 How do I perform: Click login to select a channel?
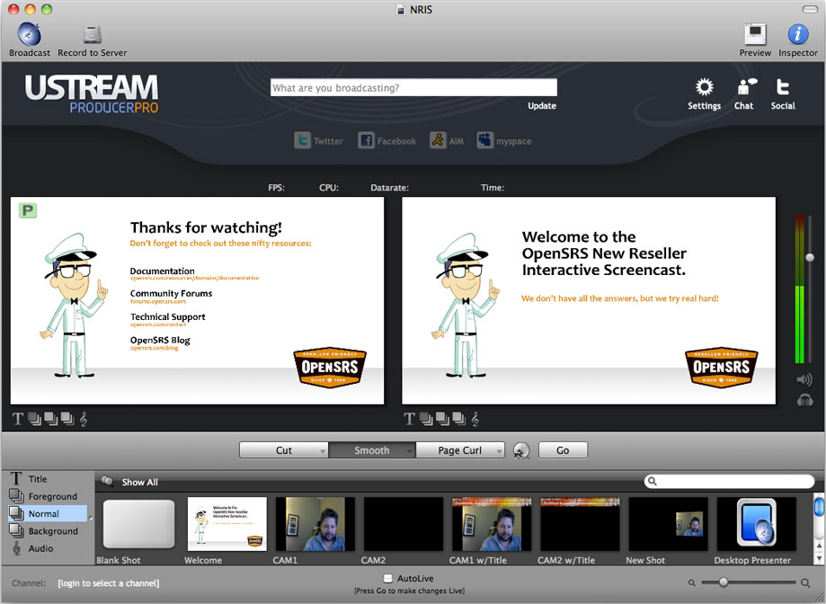tap(109, 583)
